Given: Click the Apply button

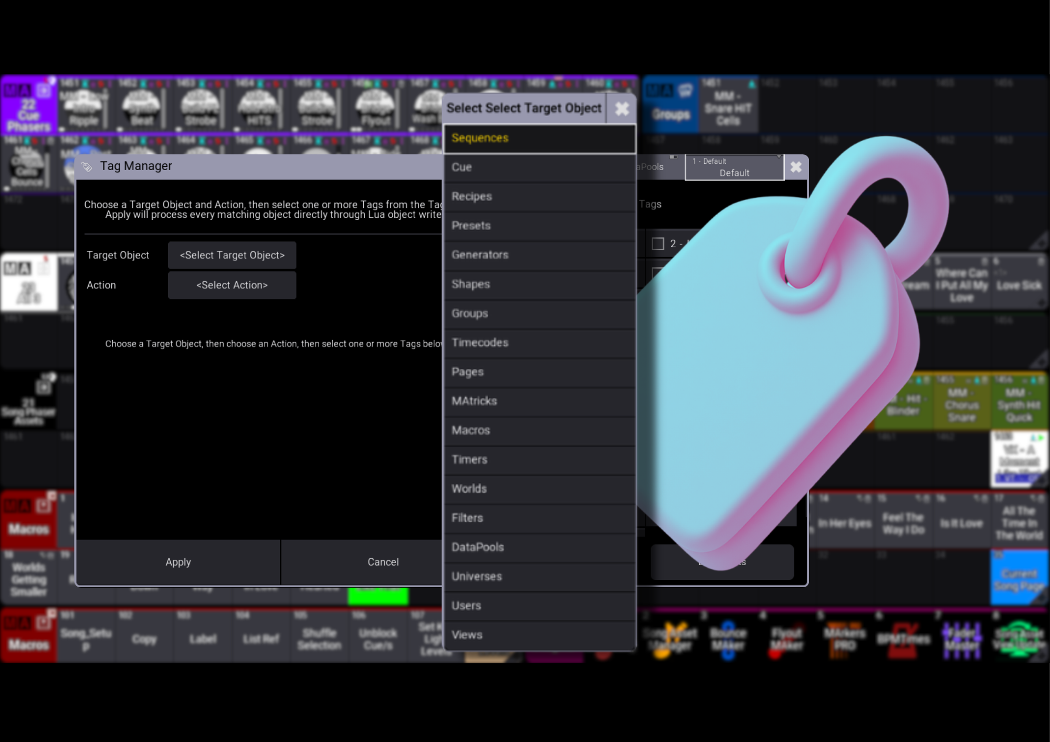Looking at the screenshot, I should pos(178,562).
